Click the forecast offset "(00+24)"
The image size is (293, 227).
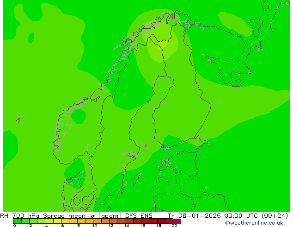tap(275, 216)
